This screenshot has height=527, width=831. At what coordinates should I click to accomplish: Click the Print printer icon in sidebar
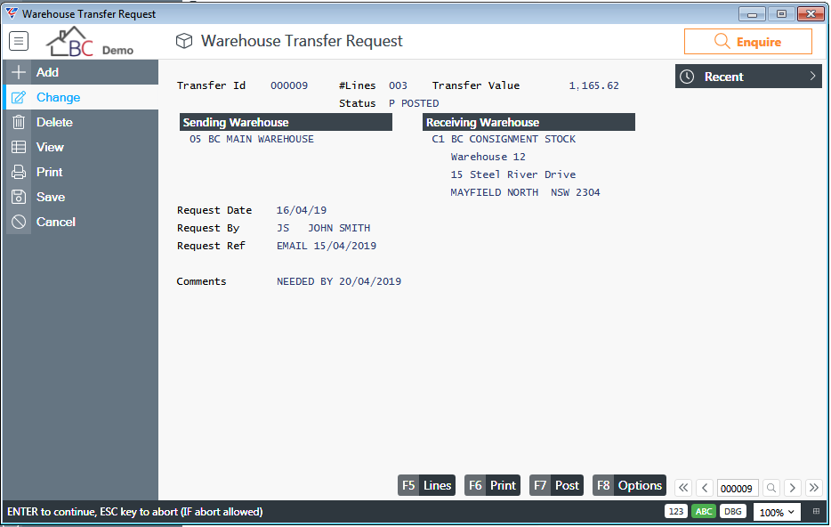19,172
